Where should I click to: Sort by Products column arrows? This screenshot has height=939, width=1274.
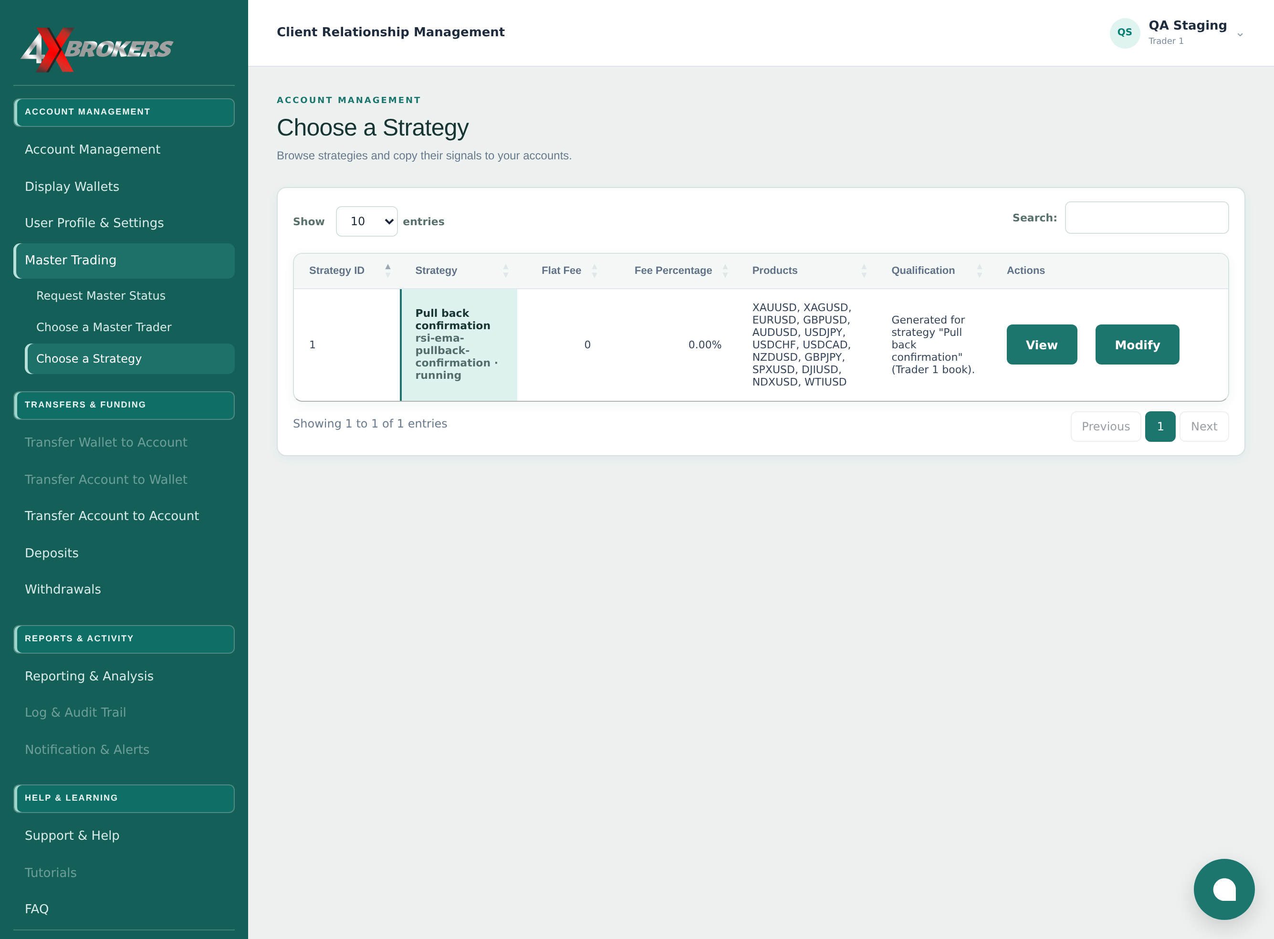[864, 271]
